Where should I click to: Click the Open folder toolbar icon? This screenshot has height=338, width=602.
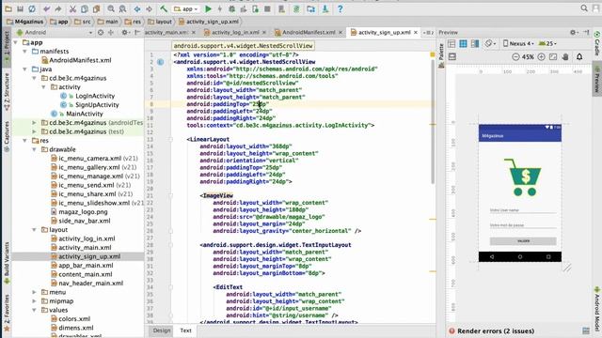[x=8, y=8]
